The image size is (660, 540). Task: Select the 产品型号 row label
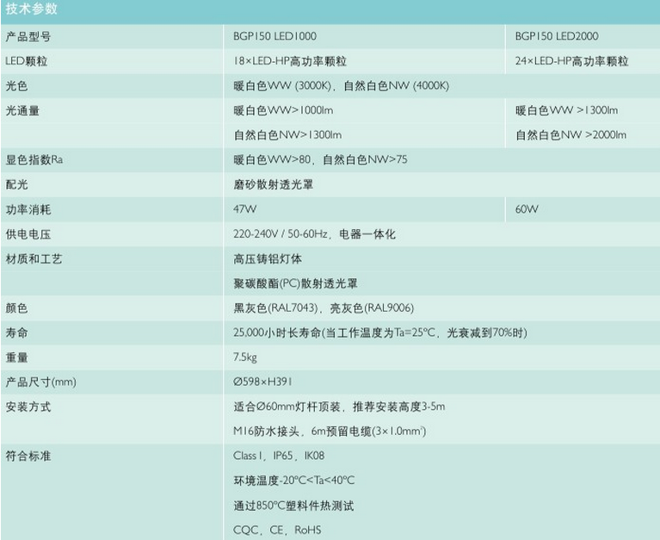coord(28,36)
